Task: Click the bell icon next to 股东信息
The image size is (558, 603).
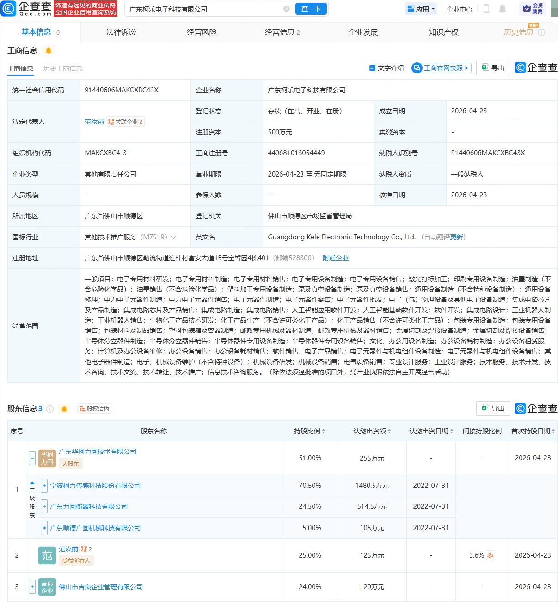Action: pyautogui.click(x=64, y=409)
